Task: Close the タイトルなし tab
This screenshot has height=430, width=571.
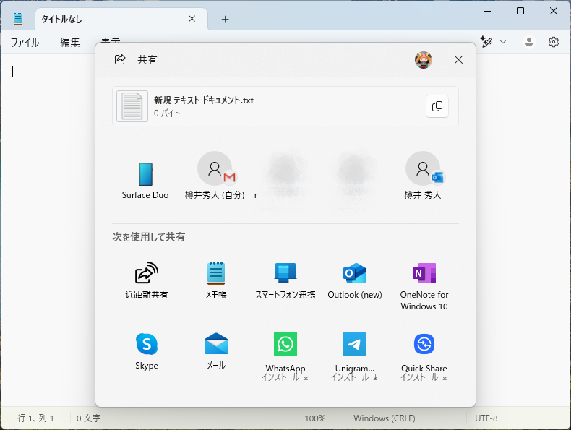Action: (x=192, y=19)
